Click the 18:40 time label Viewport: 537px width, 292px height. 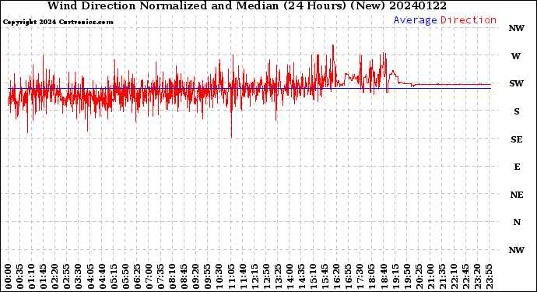[384, 276]
